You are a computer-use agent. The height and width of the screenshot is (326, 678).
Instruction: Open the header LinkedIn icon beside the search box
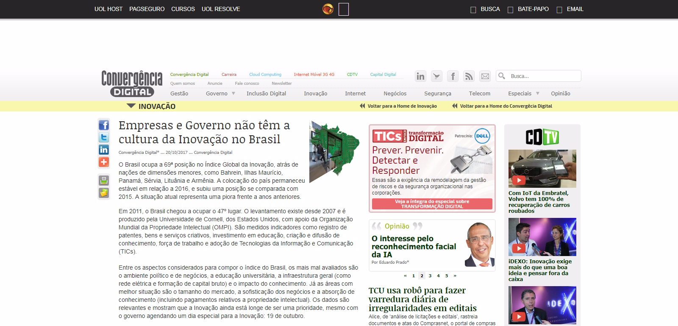(x=420, y=76)
